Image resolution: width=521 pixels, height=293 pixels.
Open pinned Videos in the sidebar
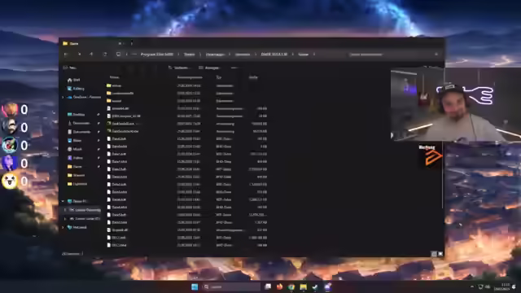pos(75,158)
